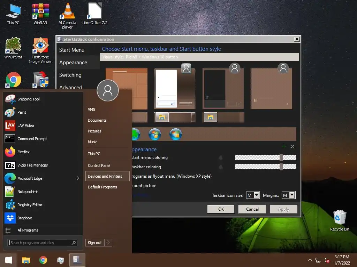Click the muted volume tray icon
Screen dimensions: 357x267
[x=326, y=260]
